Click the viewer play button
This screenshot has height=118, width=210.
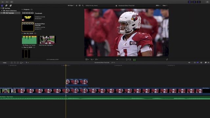pos(117,59)
